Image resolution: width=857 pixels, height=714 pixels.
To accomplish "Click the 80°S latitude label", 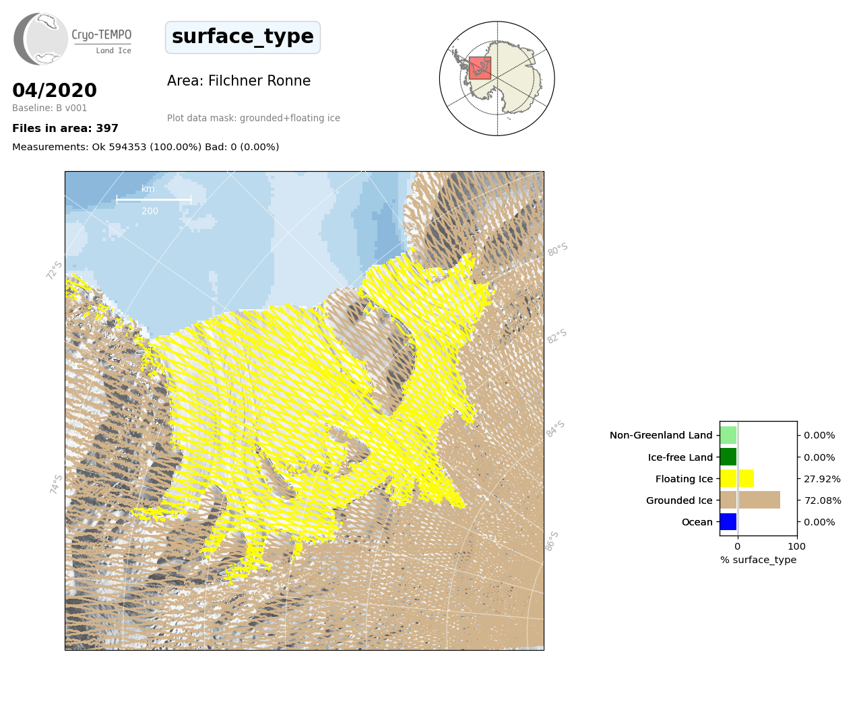I will tap(558, 250).
